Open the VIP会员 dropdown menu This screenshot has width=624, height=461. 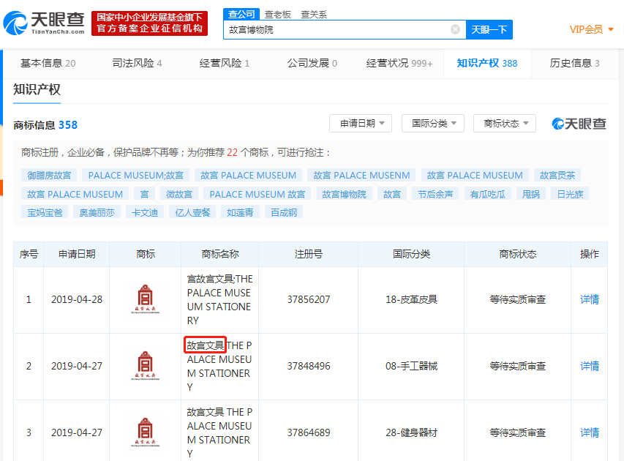tap(591, 29)
